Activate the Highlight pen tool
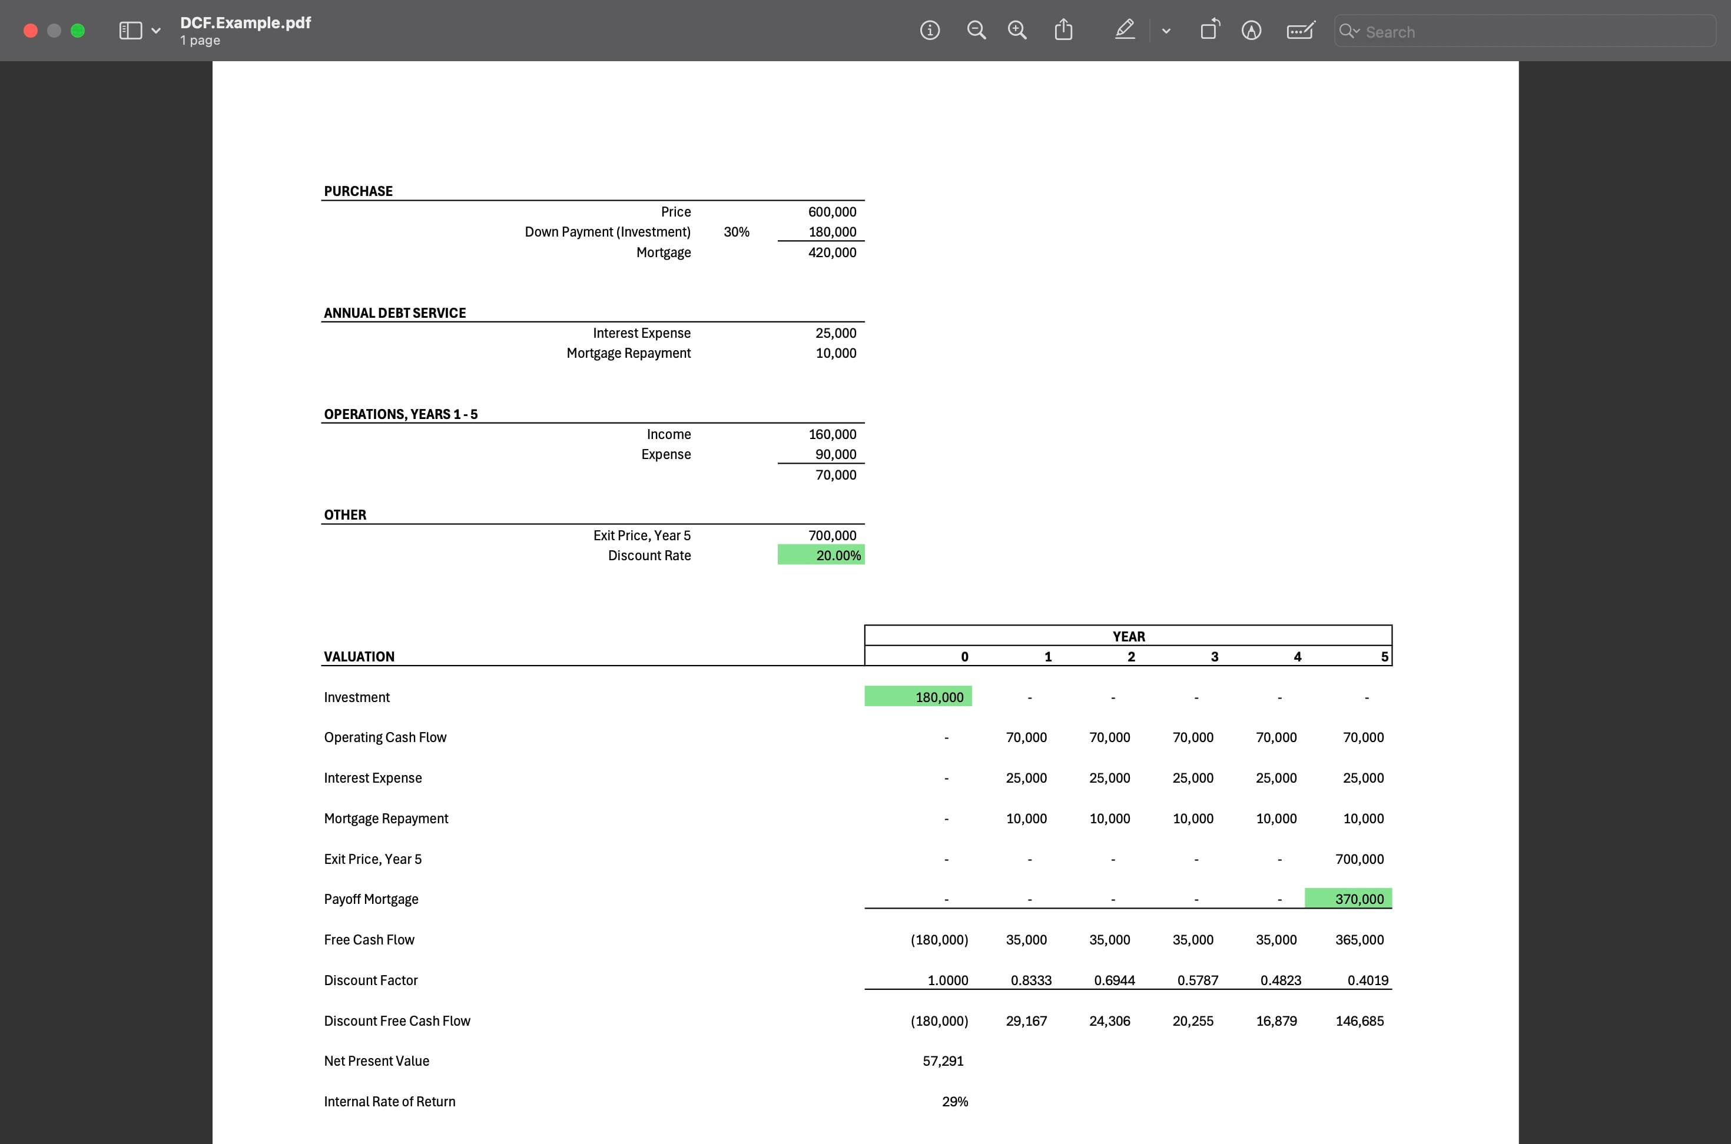 click(1125, 30)
